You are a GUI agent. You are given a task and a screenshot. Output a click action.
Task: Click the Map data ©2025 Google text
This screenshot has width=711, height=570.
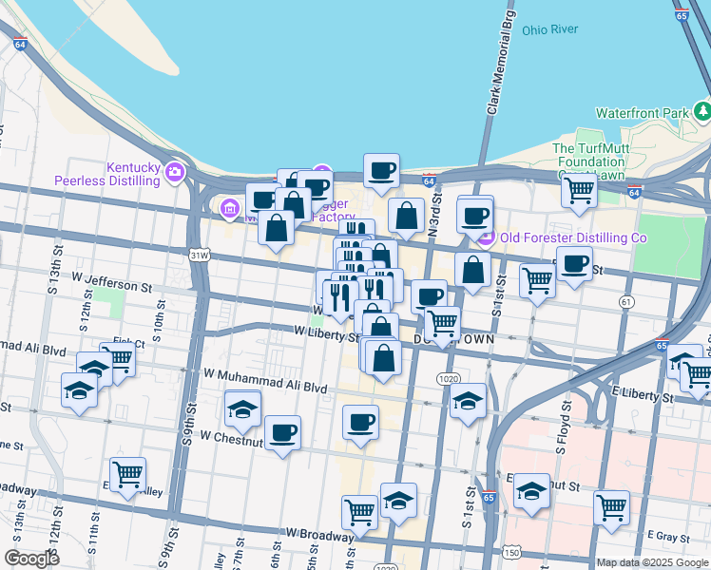tap(653, 563)
